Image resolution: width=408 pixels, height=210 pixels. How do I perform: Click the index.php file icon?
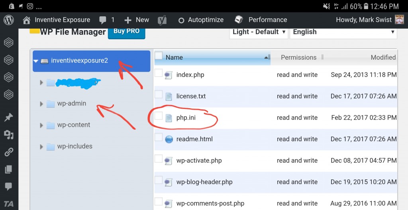(x=169, y=76)
